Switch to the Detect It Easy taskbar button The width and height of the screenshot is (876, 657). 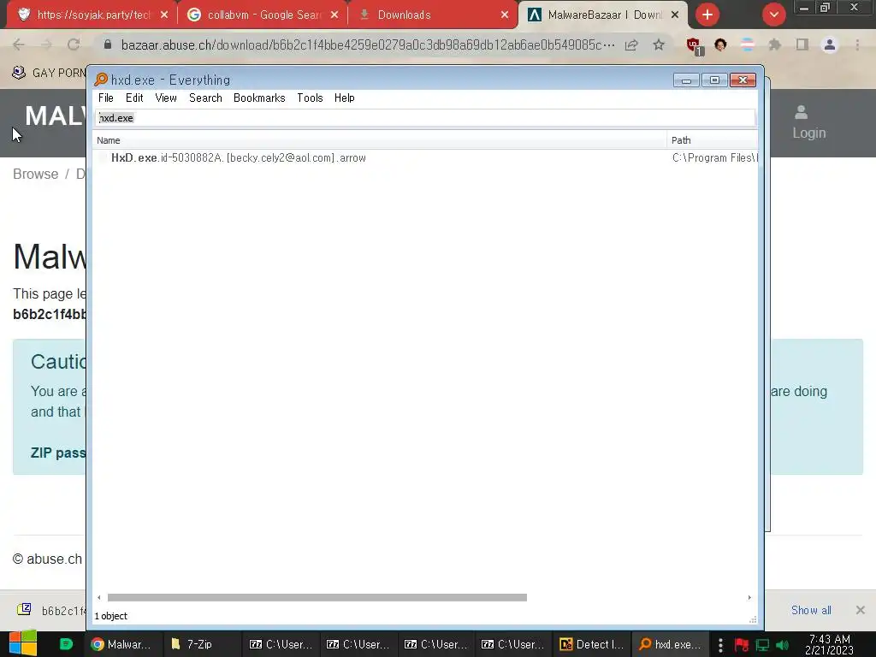coord(592,644)
